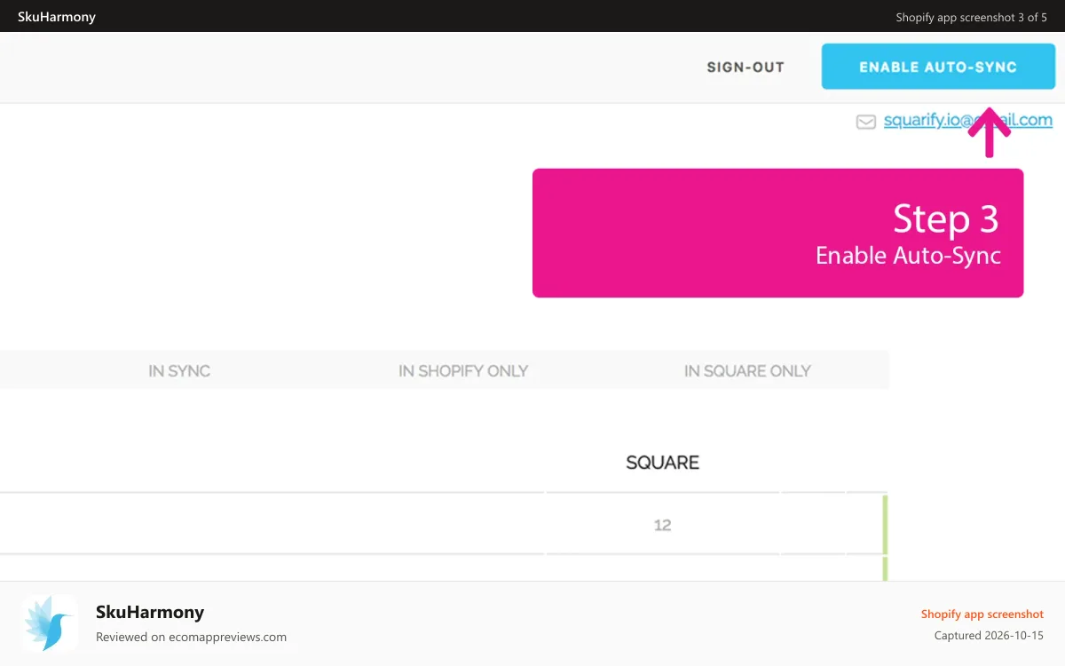1065x666 pixels.
Task: Click the SkuHarmony hummingbird app logo
Action: click(51, 623)
